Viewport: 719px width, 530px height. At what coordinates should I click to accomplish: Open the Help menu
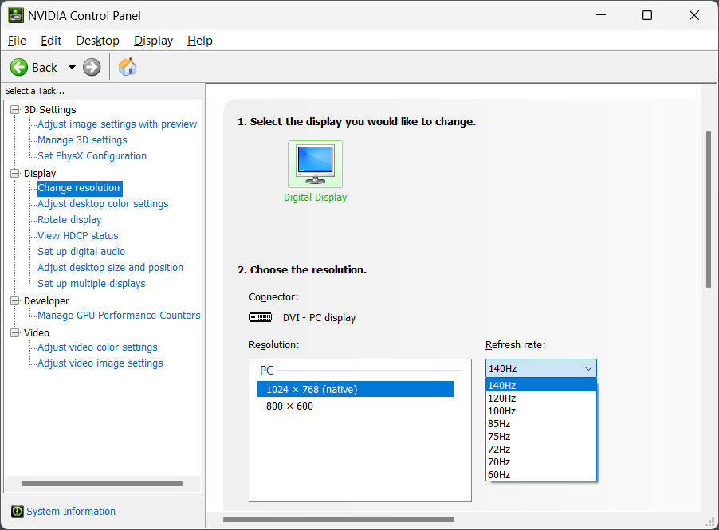pos(200,41)
